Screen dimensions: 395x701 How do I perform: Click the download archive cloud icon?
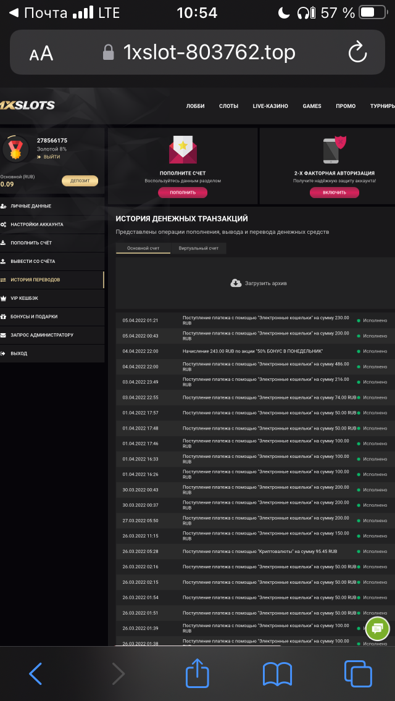click(236, 283)
